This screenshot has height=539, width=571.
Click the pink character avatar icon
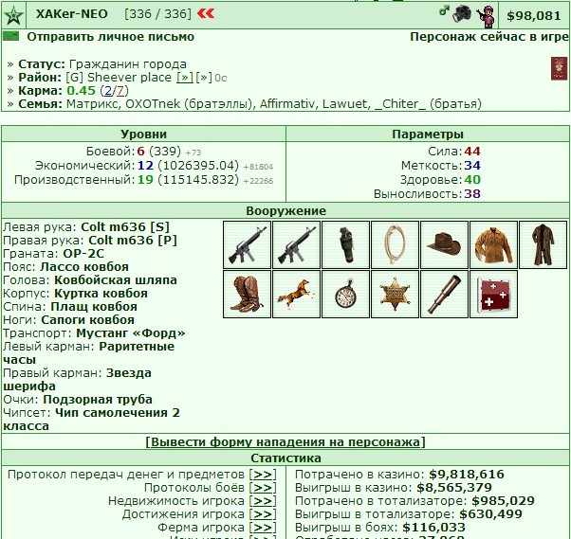pos(487,16)
